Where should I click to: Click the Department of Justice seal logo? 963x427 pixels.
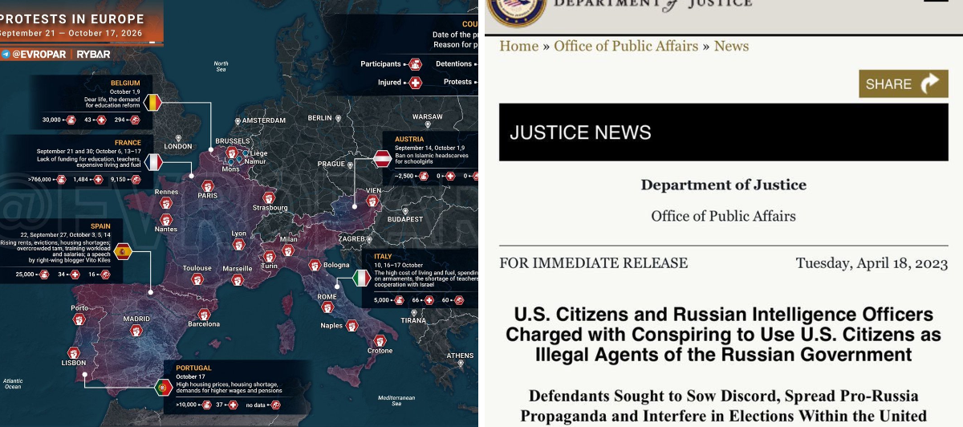coord(518,13)
